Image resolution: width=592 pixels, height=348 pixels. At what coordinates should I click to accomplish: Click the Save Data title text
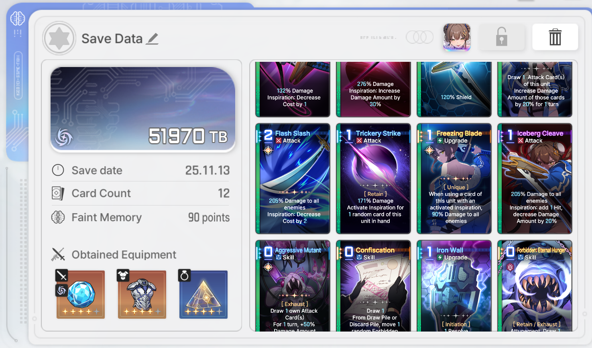coord(112,39)
